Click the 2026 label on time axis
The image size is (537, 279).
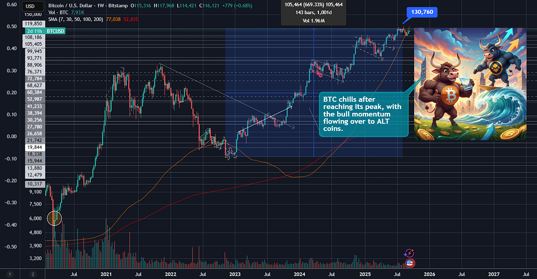click(x=429, y=274)
